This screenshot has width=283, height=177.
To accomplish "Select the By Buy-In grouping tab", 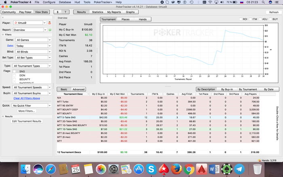I will [x=227, y=89].
